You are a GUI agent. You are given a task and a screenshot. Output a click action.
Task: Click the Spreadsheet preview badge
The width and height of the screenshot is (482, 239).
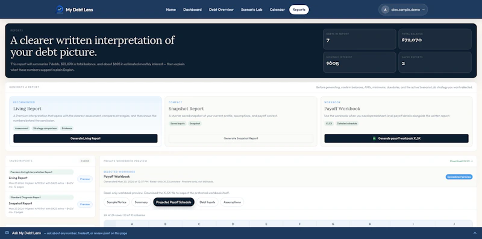coord(459,177)
